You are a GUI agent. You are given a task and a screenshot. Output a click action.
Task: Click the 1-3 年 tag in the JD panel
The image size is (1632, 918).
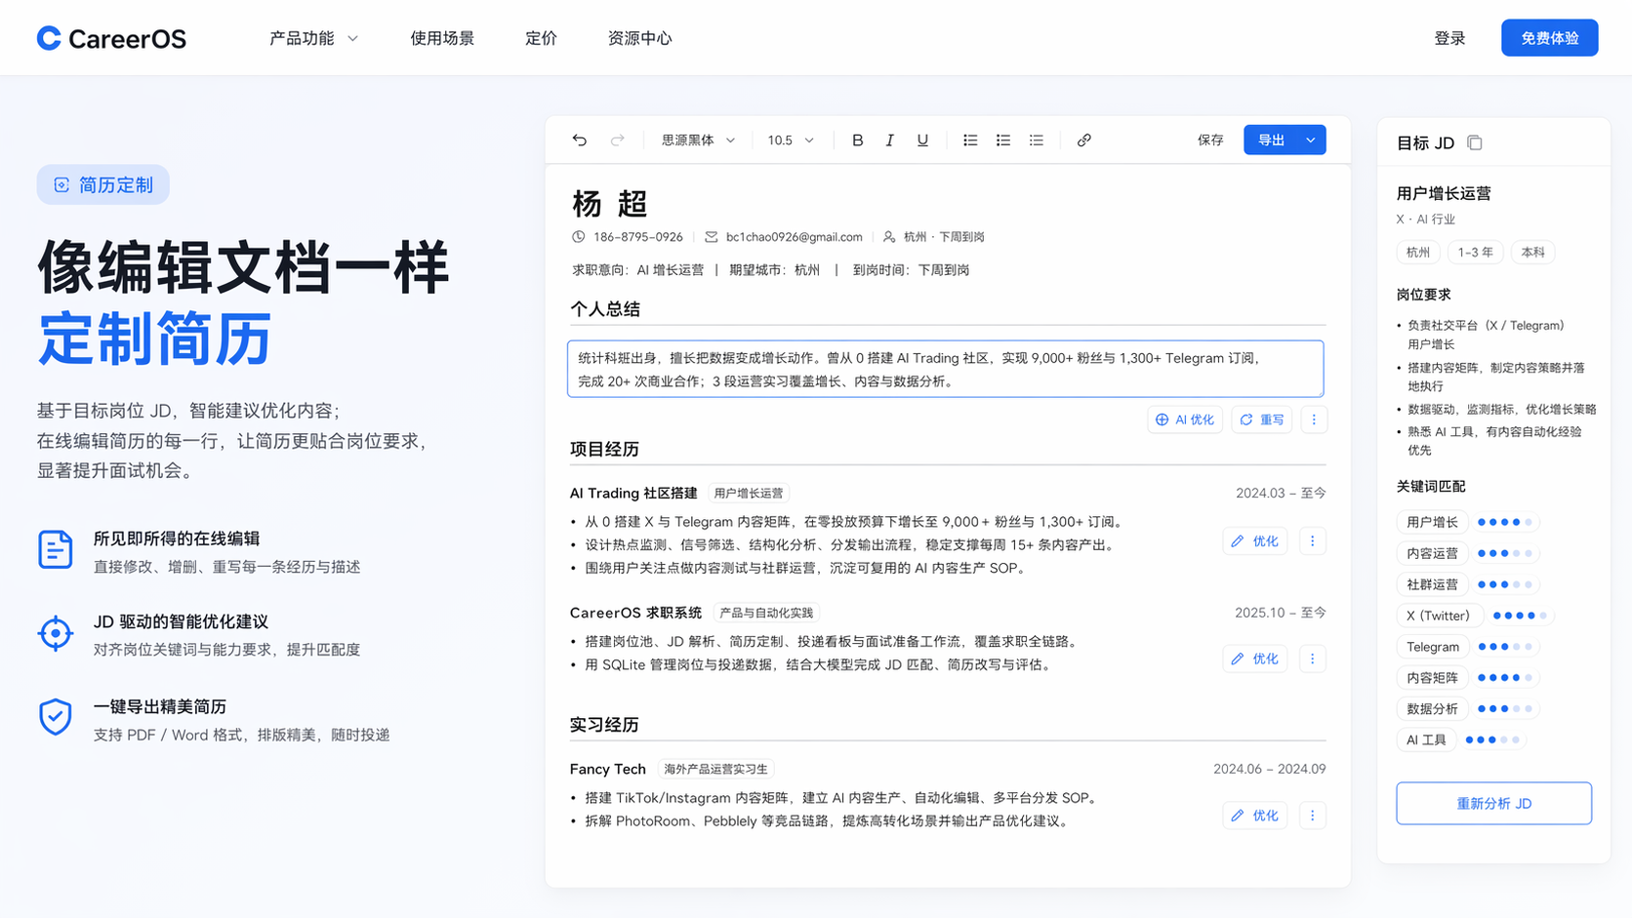[x=1475, y=252]
